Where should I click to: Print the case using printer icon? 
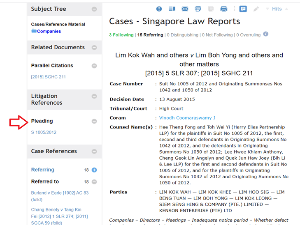(223, 9)
